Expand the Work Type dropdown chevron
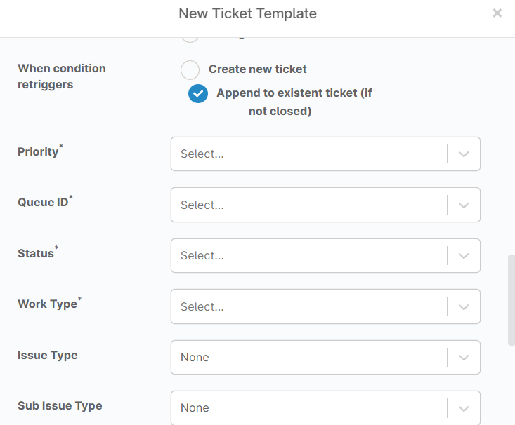 click(x=464, y=307)
